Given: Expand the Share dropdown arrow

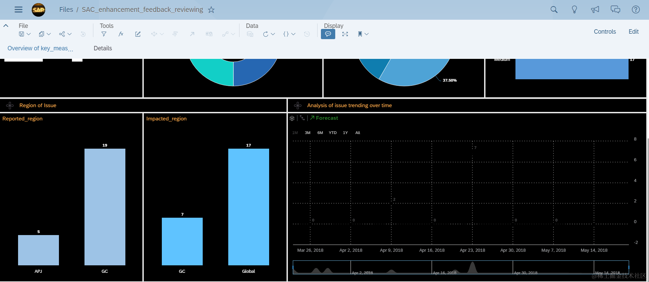Looking at the screenshot, I should point(69,34).
